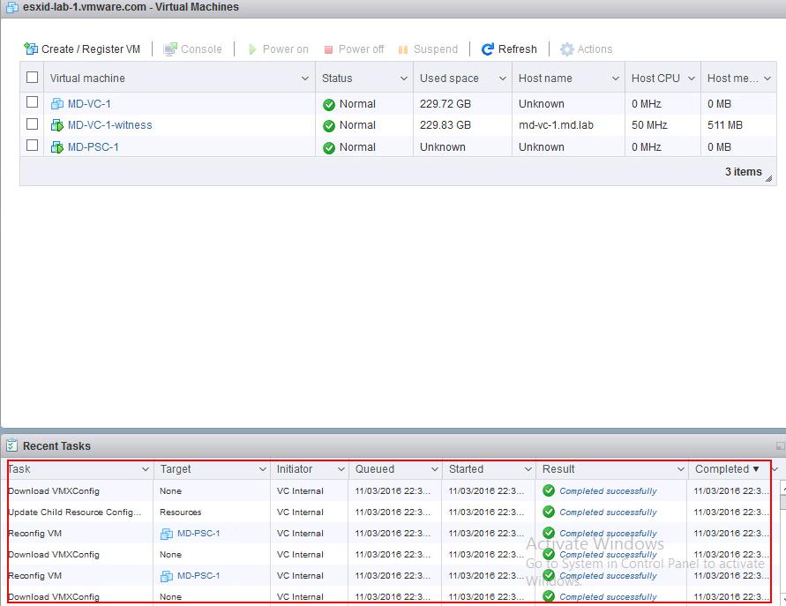
Task: Check the MD-VC-1-witness row checkbox
Action: pyautogui.click(x=32, y=123)
